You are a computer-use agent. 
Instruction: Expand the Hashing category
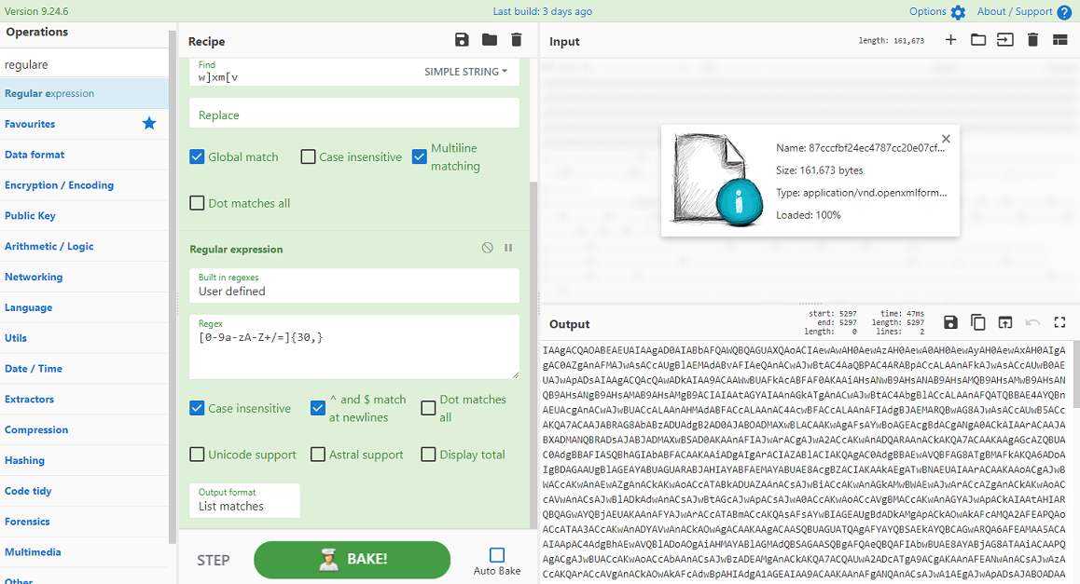coord(84,460)
